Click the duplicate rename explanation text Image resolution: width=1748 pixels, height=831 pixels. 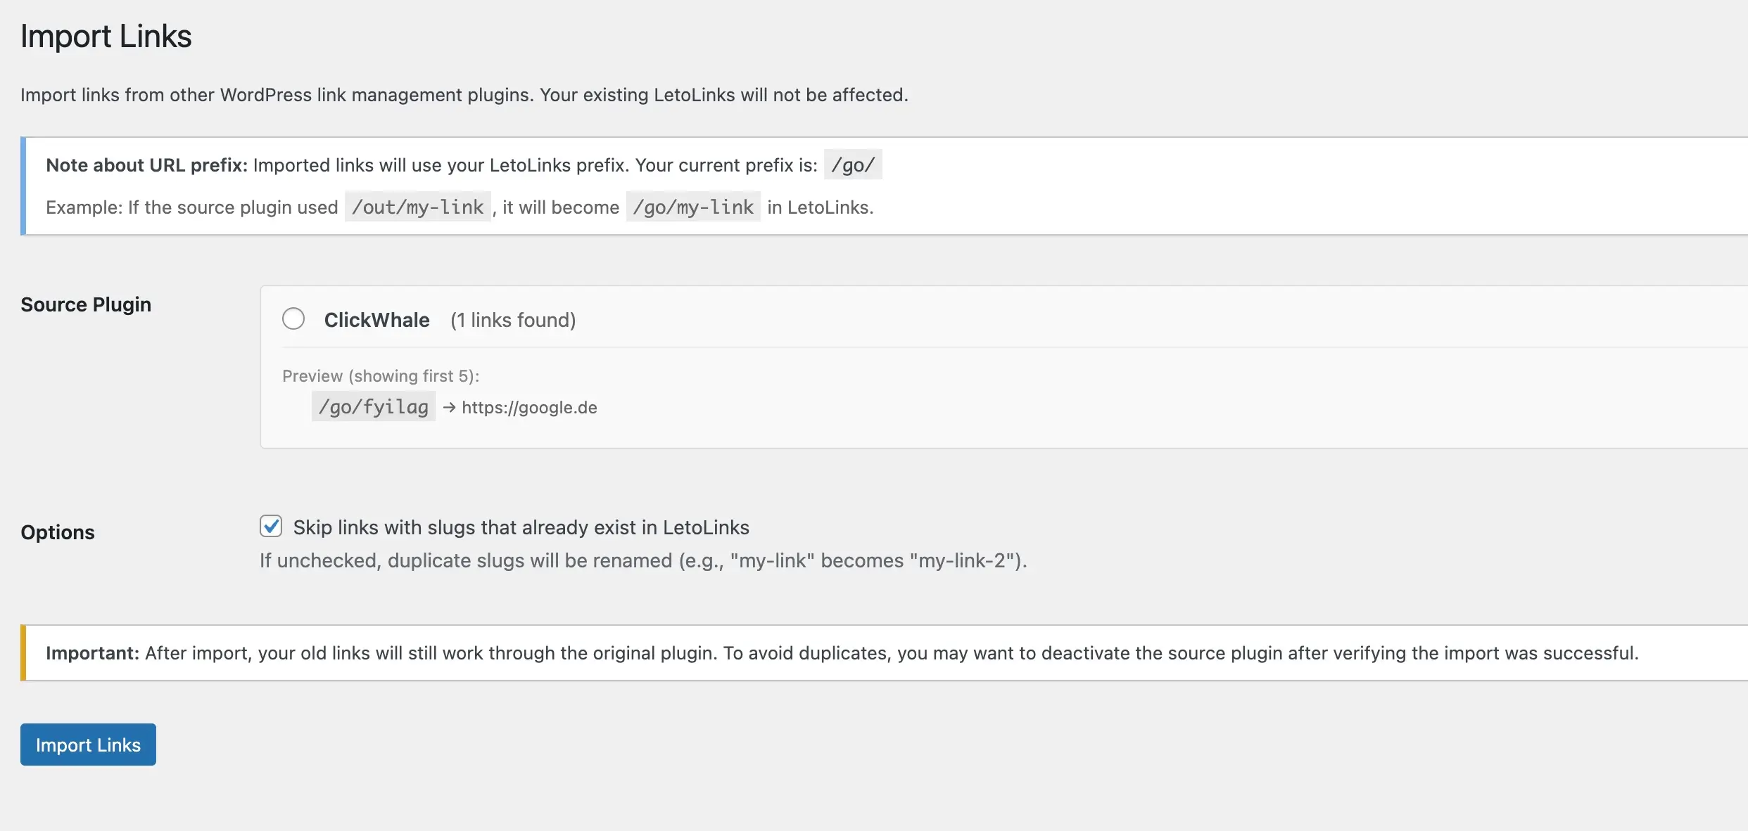point(644,560)
